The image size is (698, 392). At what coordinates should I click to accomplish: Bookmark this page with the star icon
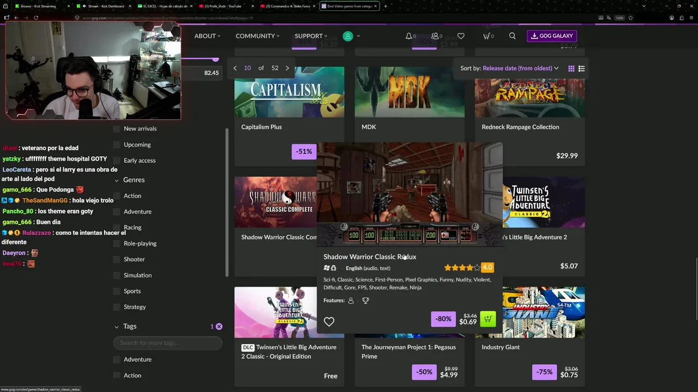(x=630, y=17)
